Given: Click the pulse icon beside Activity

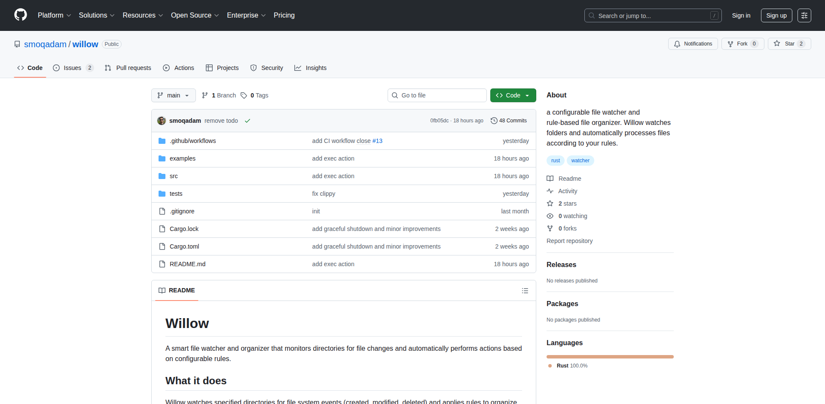Looking at the screenshot, I should pyautogui.click(x=550, y=191).
